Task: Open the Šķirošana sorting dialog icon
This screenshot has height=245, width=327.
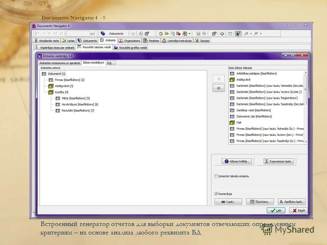Action: (252, 201)
